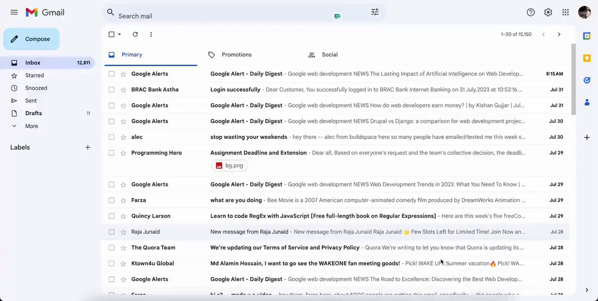Image resolution: width=598 pixels, height=301 pixels.
Task: Open search filter options icon
Action: pyautogui.click(x=375, y=12)
